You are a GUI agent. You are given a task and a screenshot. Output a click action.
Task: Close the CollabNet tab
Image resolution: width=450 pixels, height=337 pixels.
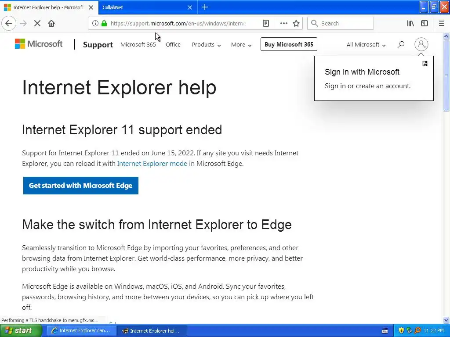tap(190, 7)
